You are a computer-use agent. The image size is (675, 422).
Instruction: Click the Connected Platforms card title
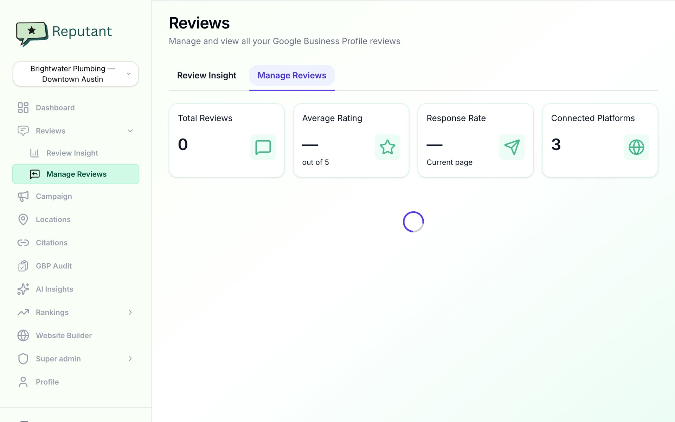593,118
